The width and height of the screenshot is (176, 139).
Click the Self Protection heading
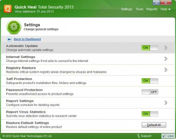pos(19,79)
